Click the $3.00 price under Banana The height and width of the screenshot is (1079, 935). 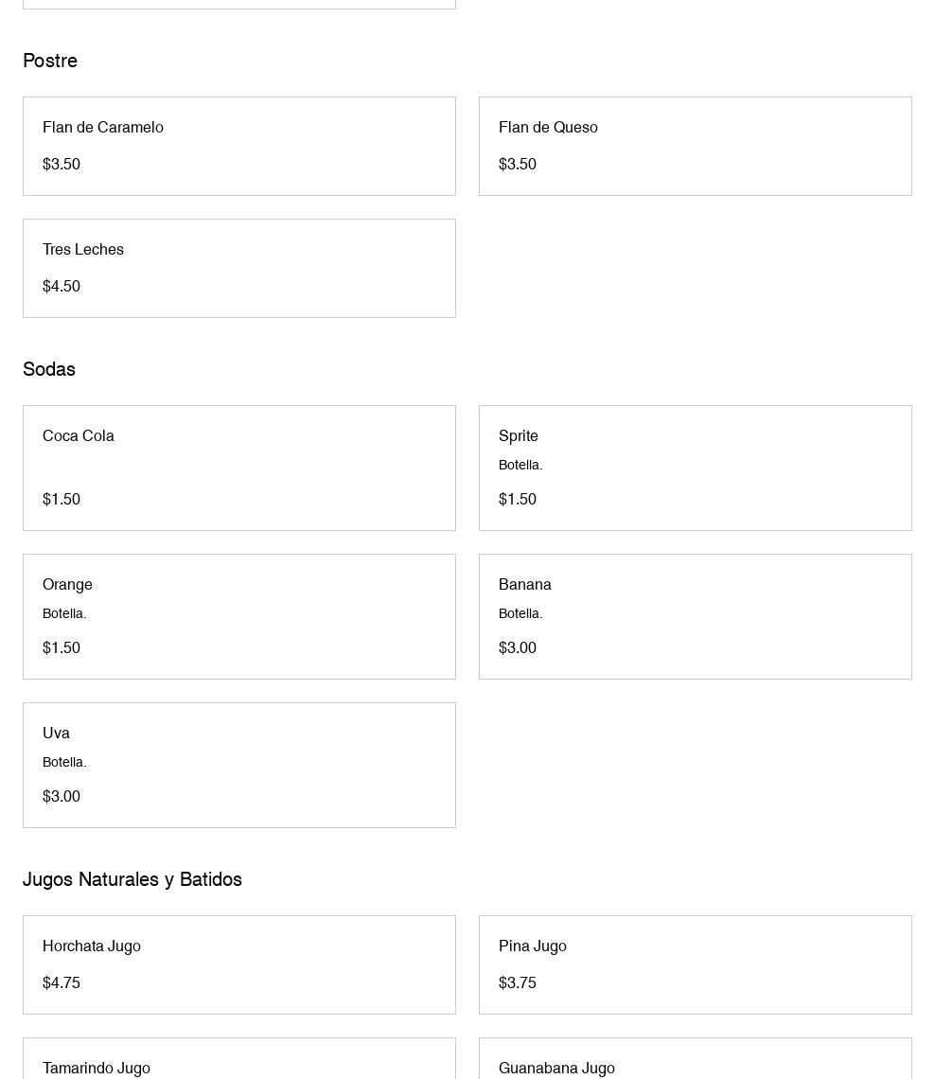[x=518, y=647]
